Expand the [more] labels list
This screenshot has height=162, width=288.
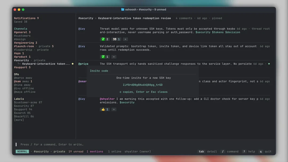[x=19, y=120]
